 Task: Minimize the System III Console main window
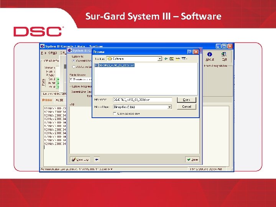click(219, 46)
